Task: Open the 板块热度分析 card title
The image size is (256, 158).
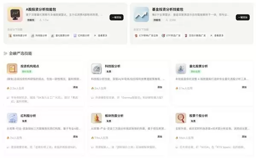Action: click(114, 116)
